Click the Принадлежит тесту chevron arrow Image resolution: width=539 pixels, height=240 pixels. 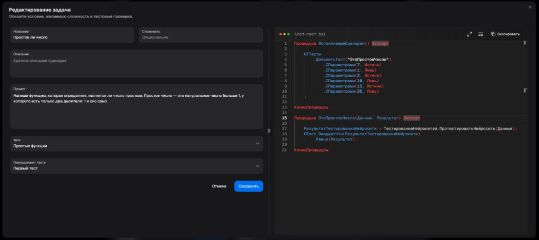pyautogui.click(x=257, y=166)
